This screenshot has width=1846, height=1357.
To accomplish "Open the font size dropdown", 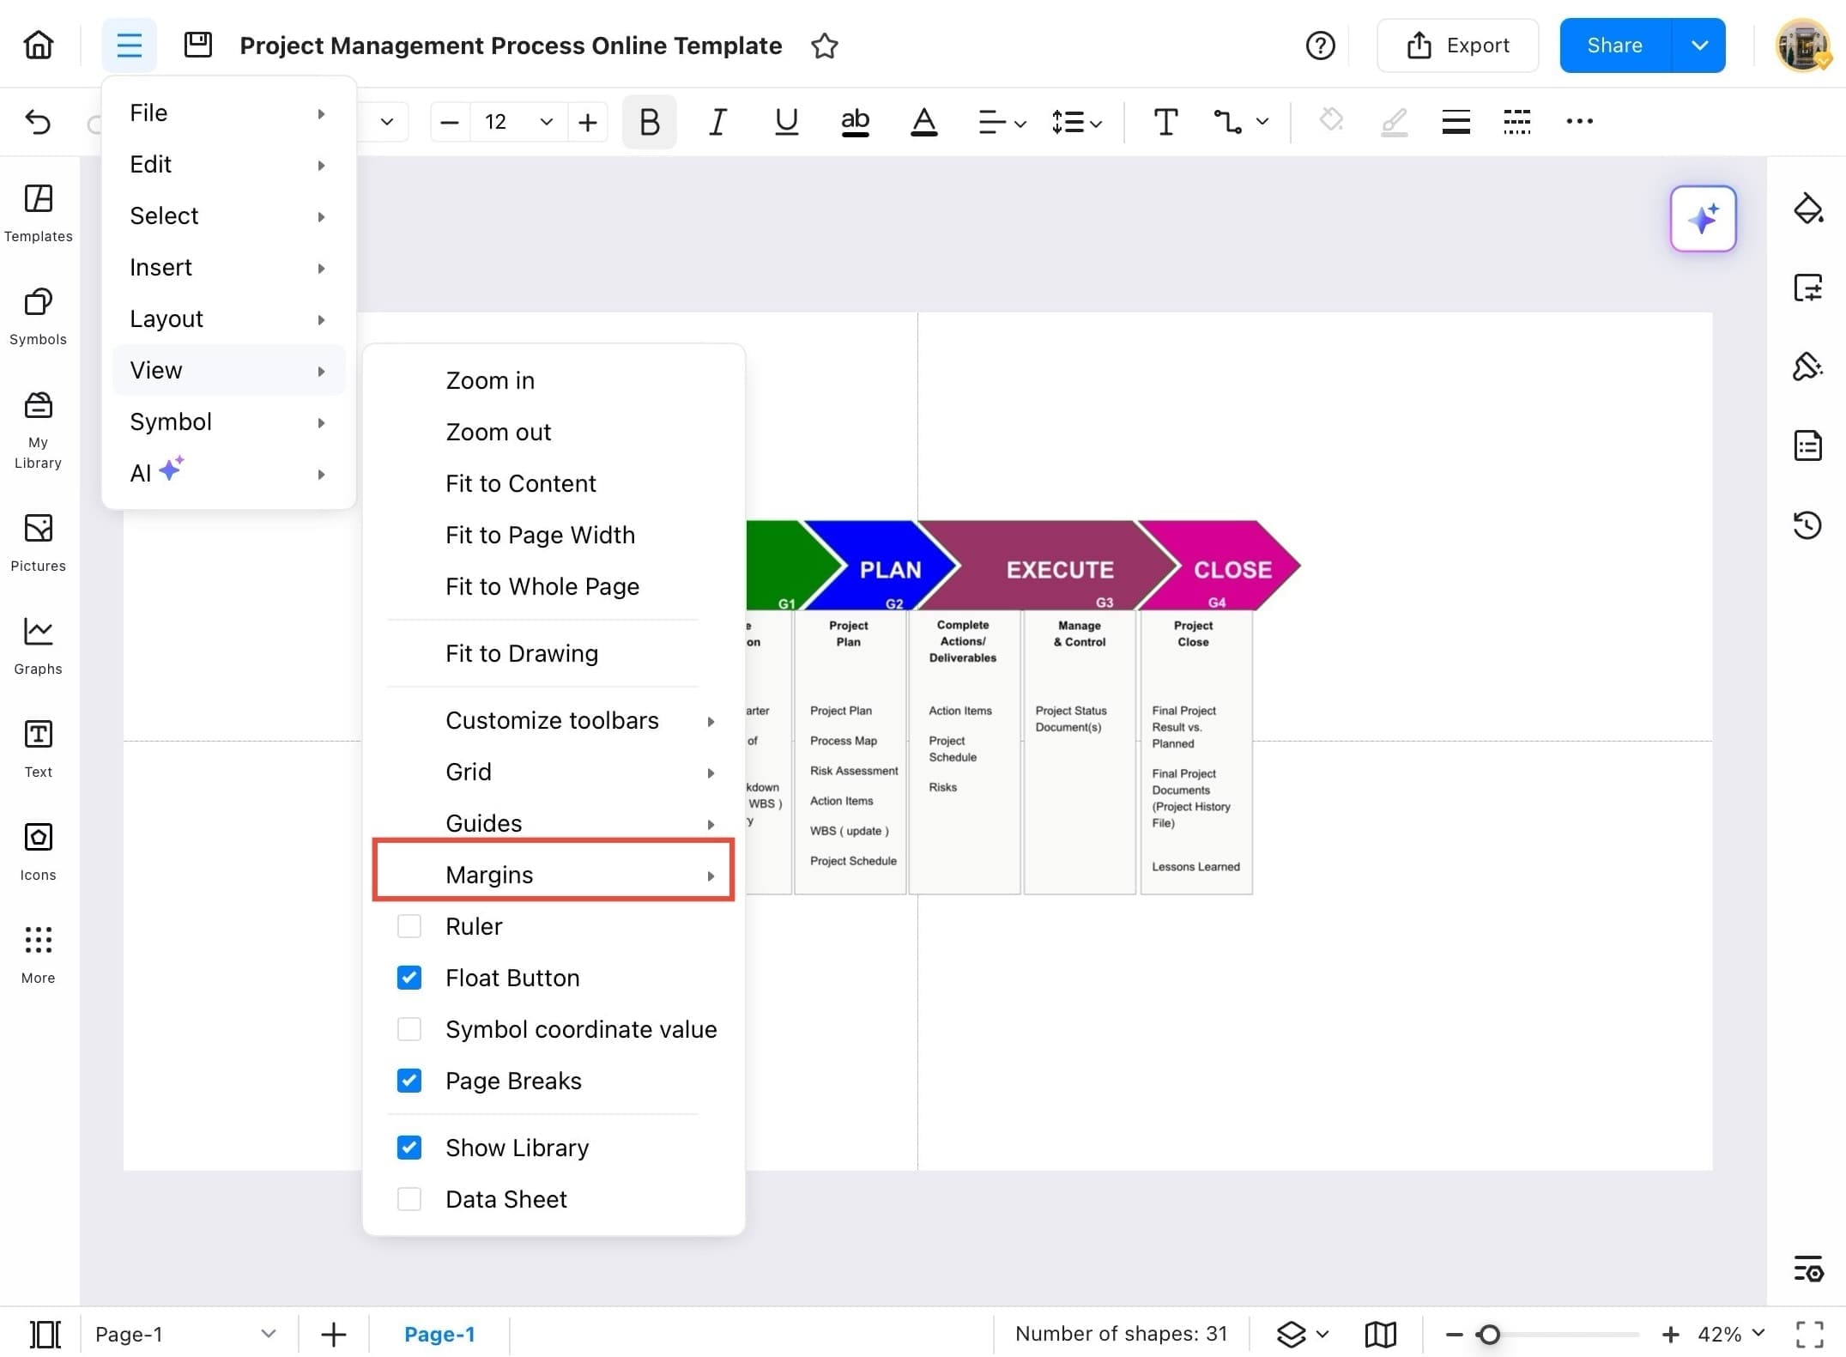I will [x=546, y=122].
